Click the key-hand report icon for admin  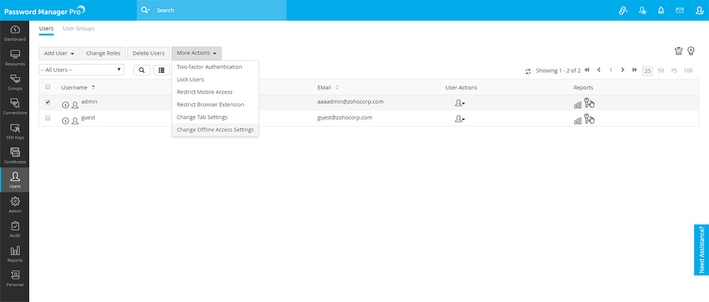point(589,103)
